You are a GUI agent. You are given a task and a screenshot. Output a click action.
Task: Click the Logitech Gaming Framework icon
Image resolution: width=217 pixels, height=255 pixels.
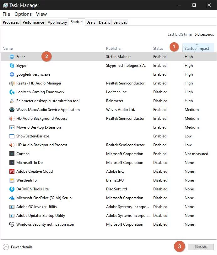[12, 92]
